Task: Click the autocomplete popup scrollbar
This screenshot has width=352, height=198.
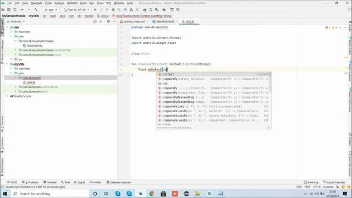Action: (270, 82)
